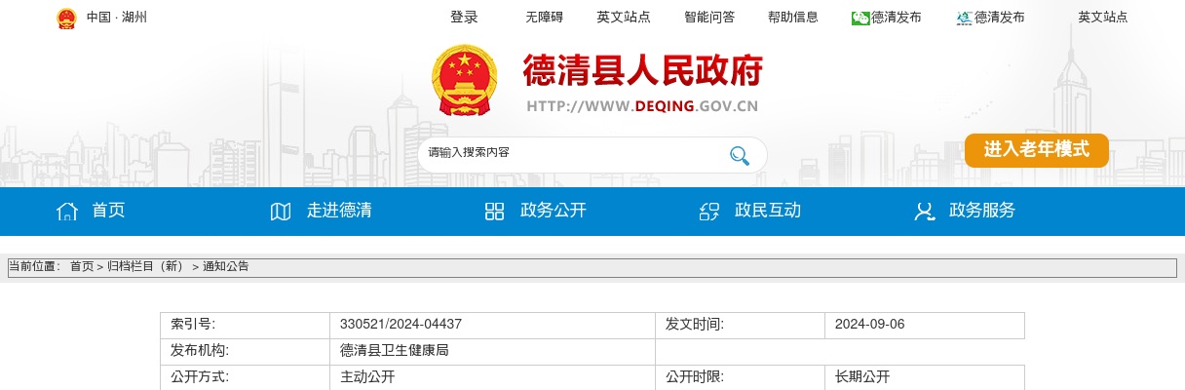Viewport: 1185px width, 390px height.
Task: Click the house icon next to 首页
Action: 67,212
